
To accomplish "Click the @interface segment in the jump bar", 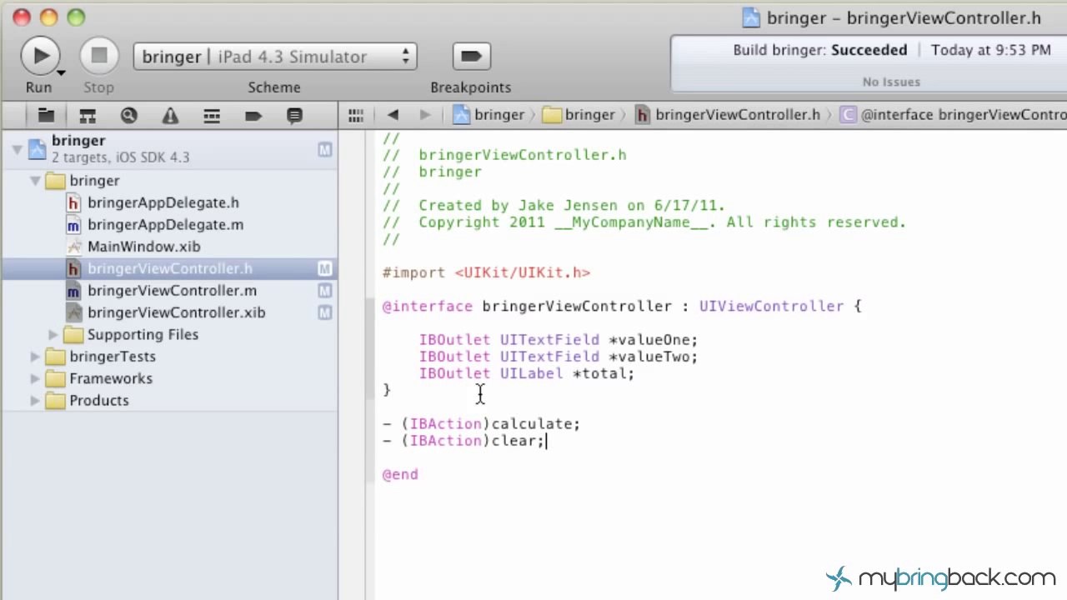I will click(x=953, y=115).
